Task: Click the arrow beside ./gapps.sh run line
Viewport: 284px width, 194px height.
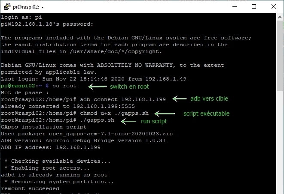Action: coord(128,121)
